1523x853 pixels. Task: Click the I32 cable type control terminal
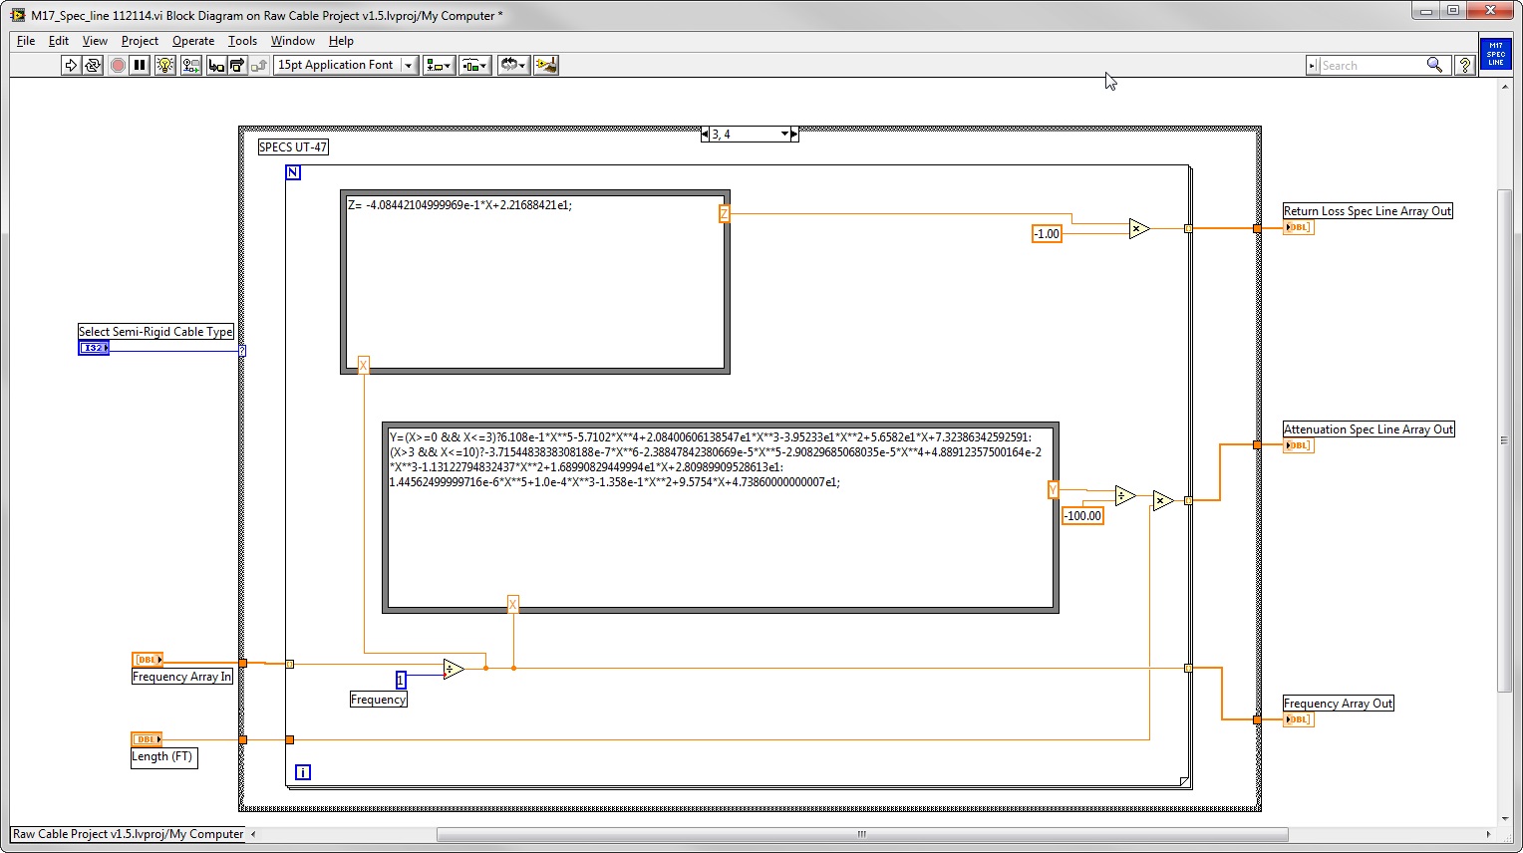click(94, 348)
